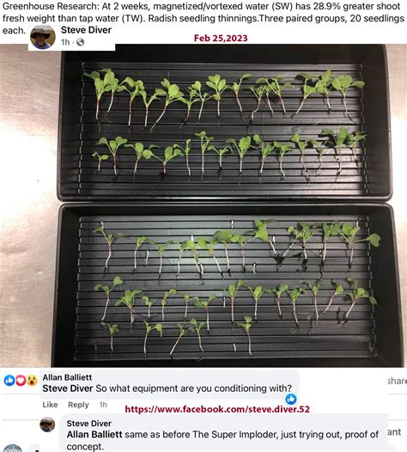The height and width of the screenshot is (452, 407).
Task: Click the public globe privacy icon
Action: point(80,42)
